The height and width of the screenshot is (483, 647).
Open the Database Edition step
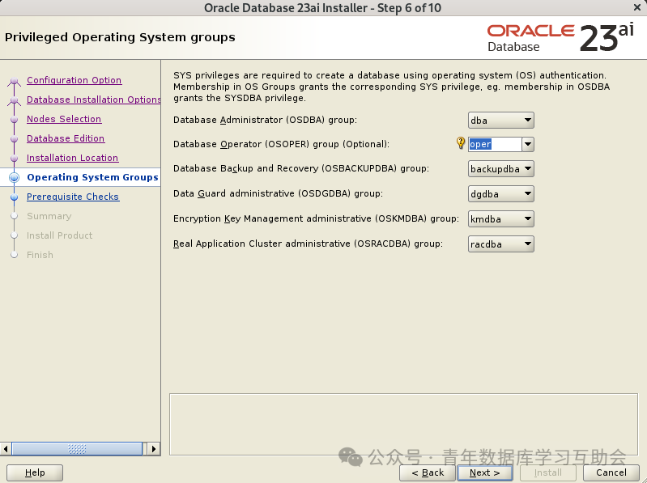click(x=66, y=138)
